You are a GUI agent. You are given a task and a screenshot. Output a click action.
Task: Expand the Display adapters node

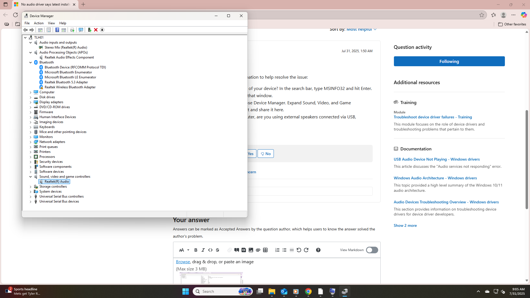pos(31,102)
